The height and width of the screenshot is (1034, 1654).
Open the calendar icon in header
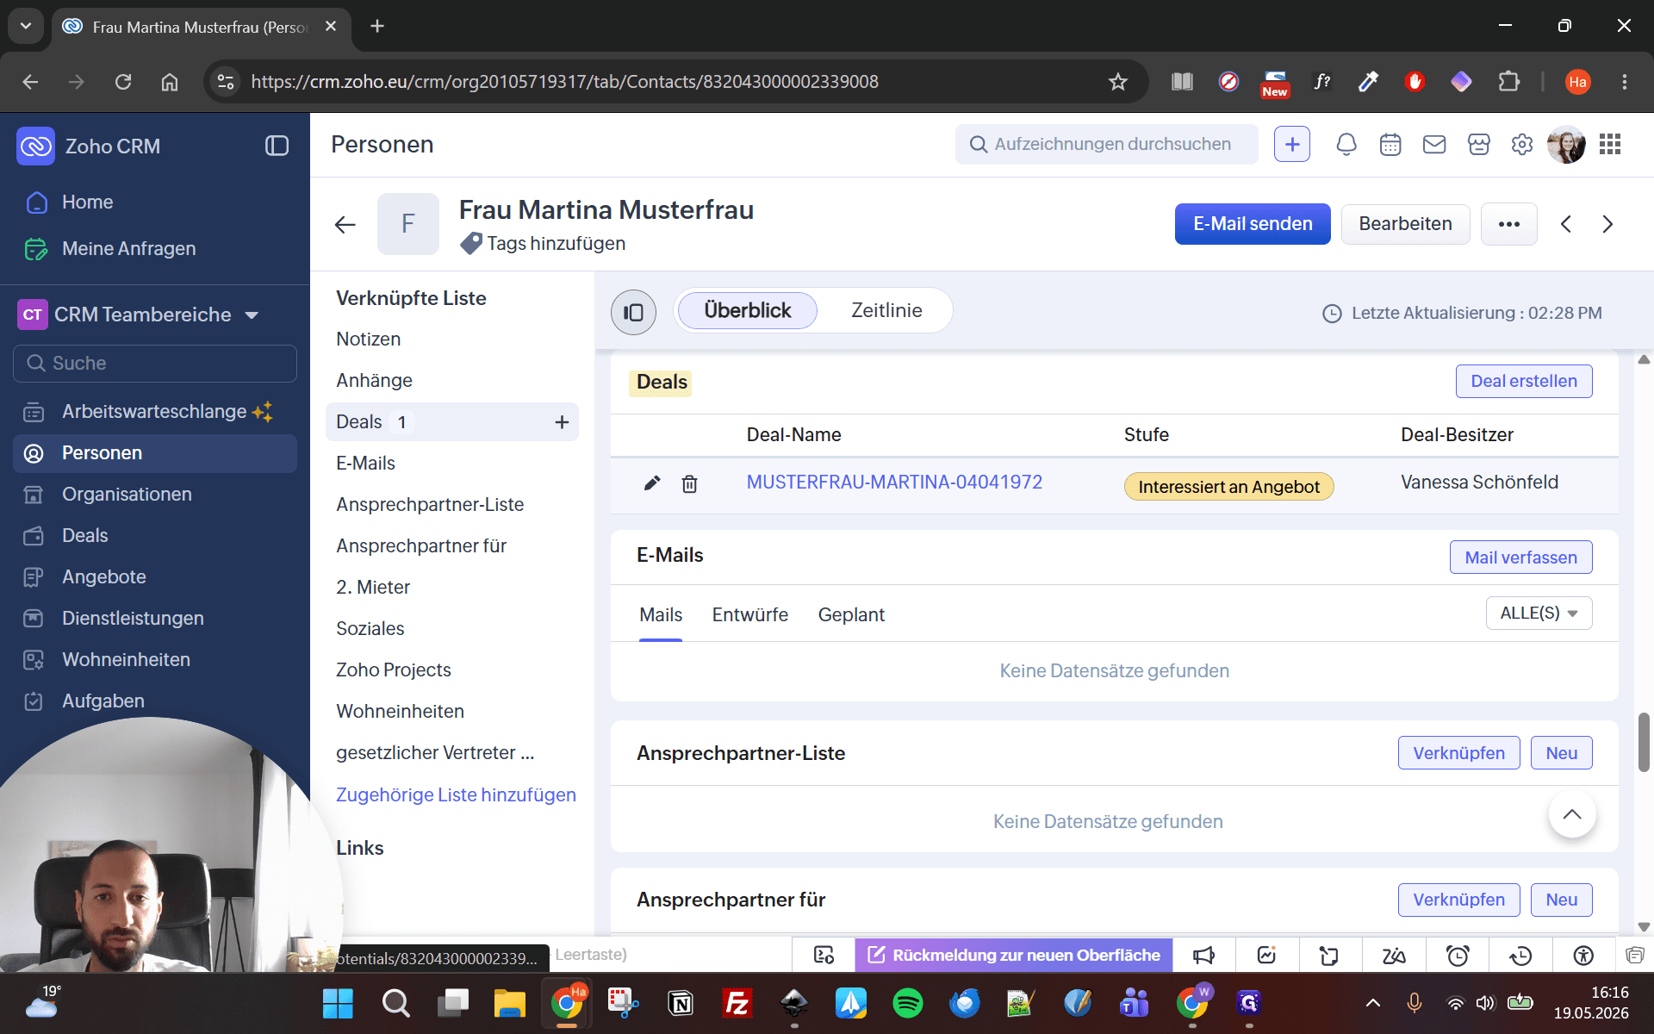(1390, 145)
